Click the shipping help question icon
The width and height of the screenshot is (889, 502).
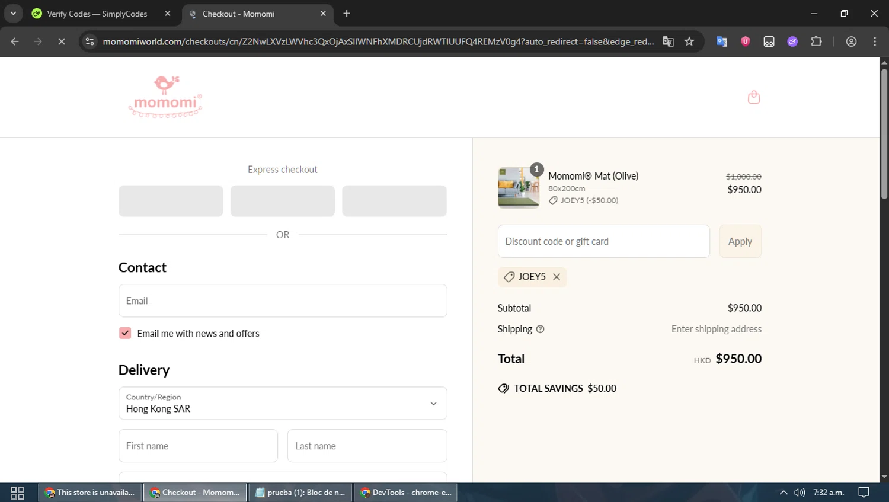coord(540,330)
